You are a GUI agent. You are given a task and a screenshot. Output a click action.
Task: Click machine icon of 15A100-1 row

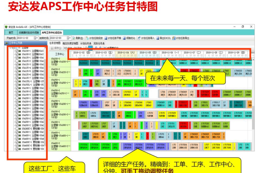(x=20, y=51)
